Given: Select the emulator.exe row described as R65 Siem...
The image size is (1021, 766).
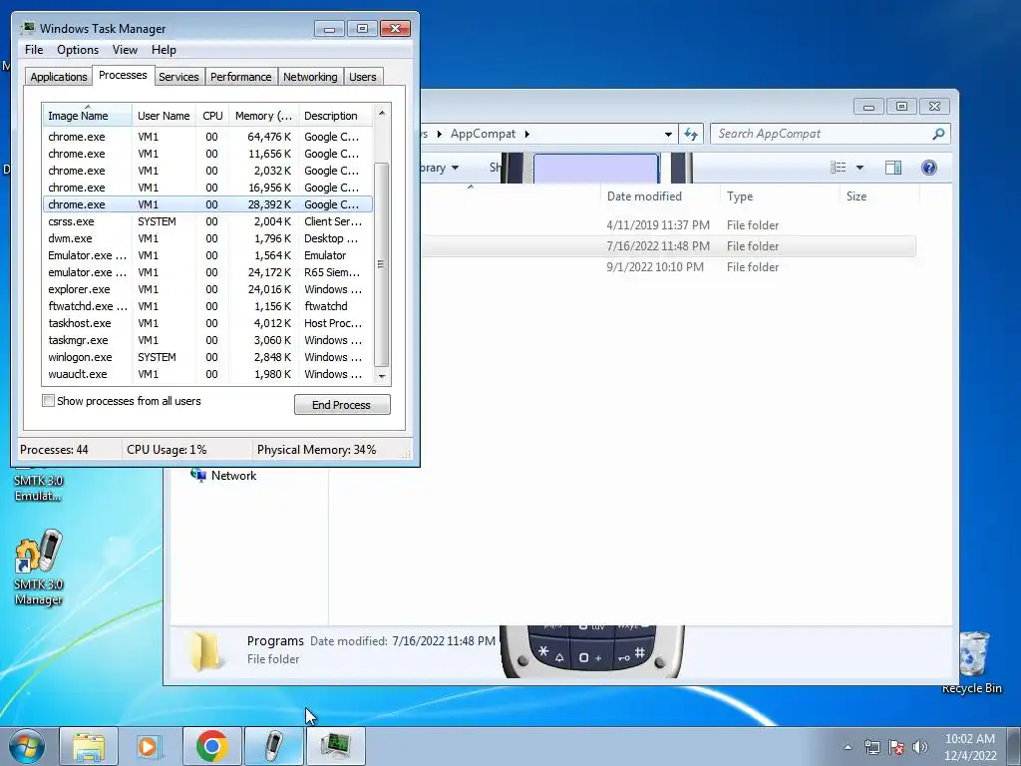Looking at the screenshot, I should 207,272.
